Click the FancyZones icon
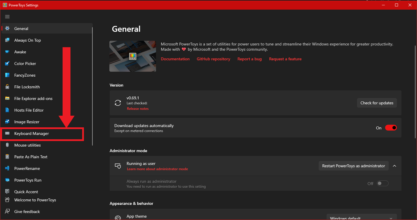The image size is (417, 220). [x=7, y=75]
